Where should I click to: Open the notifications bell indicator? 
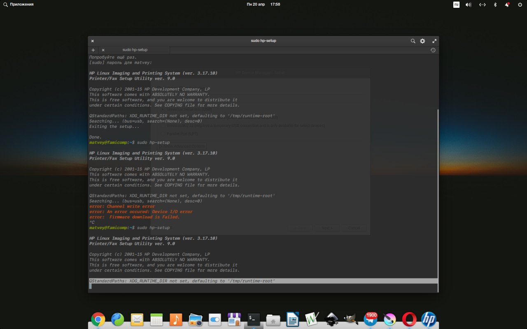[x=507, y=5]
